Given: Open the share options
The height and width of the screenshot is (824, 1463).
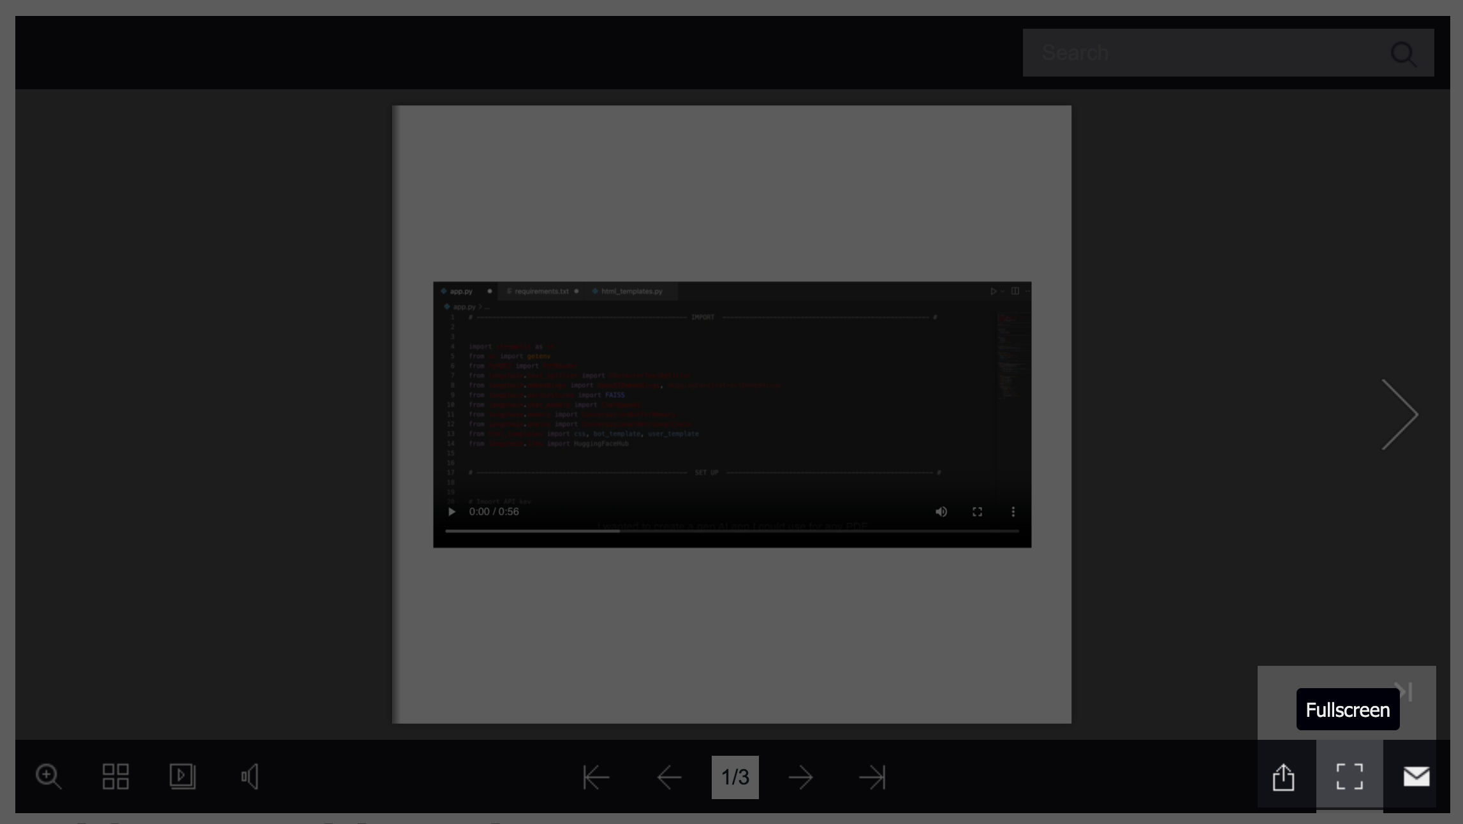Looking at the screenshot, I should (x=1283, y=776).
